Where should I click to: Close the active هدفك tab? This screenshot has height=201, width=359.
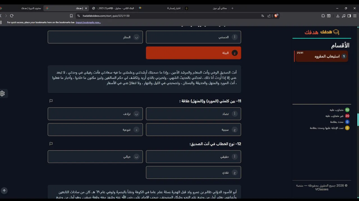point(86,8)
